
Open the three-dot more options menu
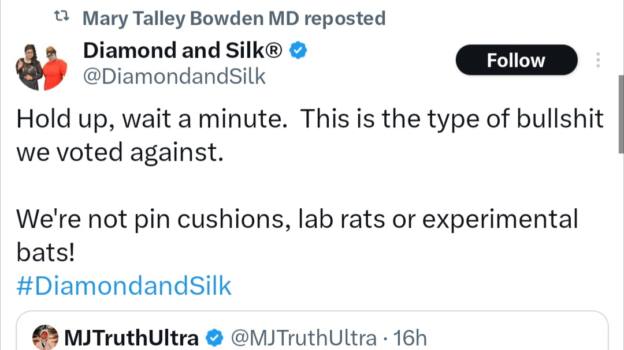(599, 60)
